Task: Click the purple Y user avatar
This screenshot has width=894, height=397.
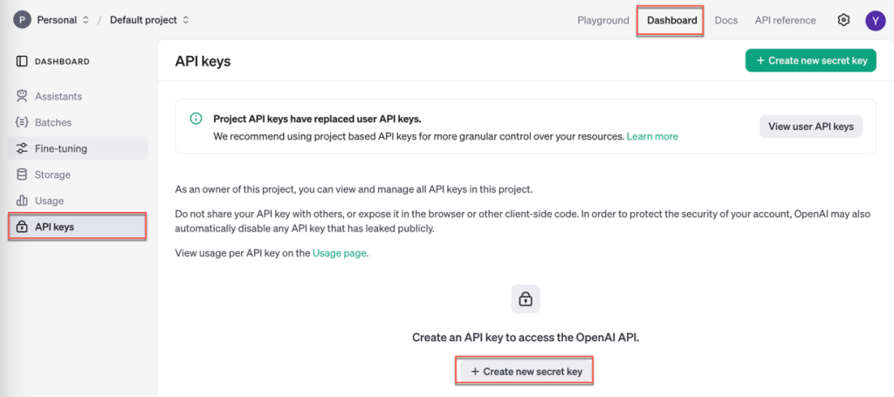Action: [x=875, y=21]
